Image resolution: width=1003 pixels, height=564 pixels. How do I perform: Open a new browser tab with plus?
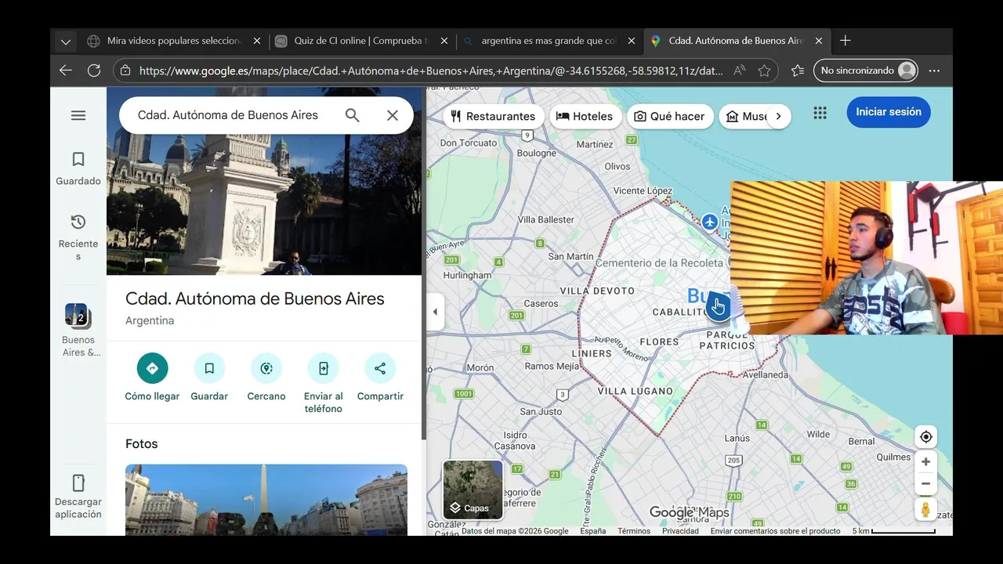pyautogui.click(x=845, y=41)
